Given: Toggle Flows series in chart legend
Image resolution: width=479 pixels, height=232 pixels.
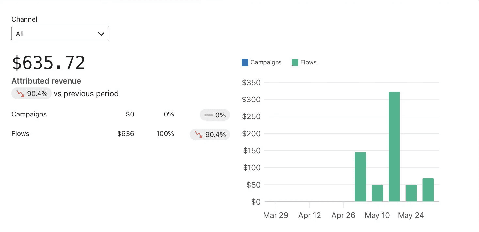Looking at the screenshot, I should [304, 62].
